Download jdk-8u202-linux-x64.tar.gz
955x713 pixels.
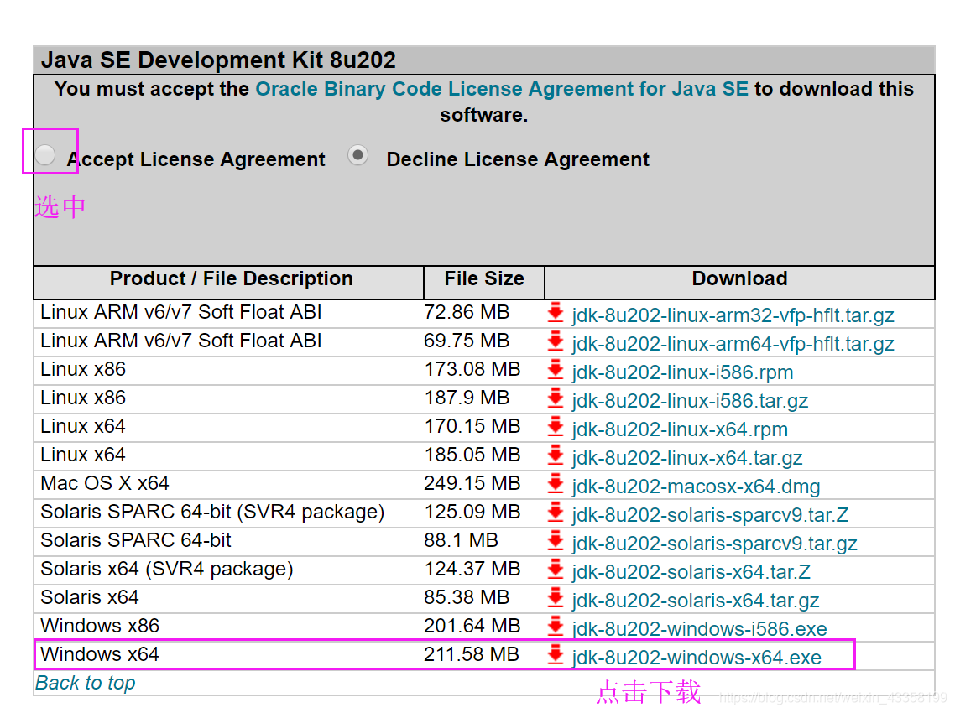pyautogui.click(x=687, y=459)
